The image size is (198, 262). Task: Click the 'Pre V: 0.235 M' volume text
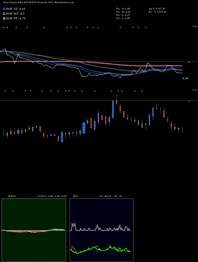pyautogui.click(x=157, y=12)
